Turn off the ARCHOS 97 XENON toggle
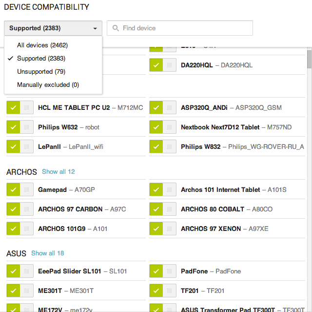Viewport: 312px width, 312px height. tap(163, 229)
